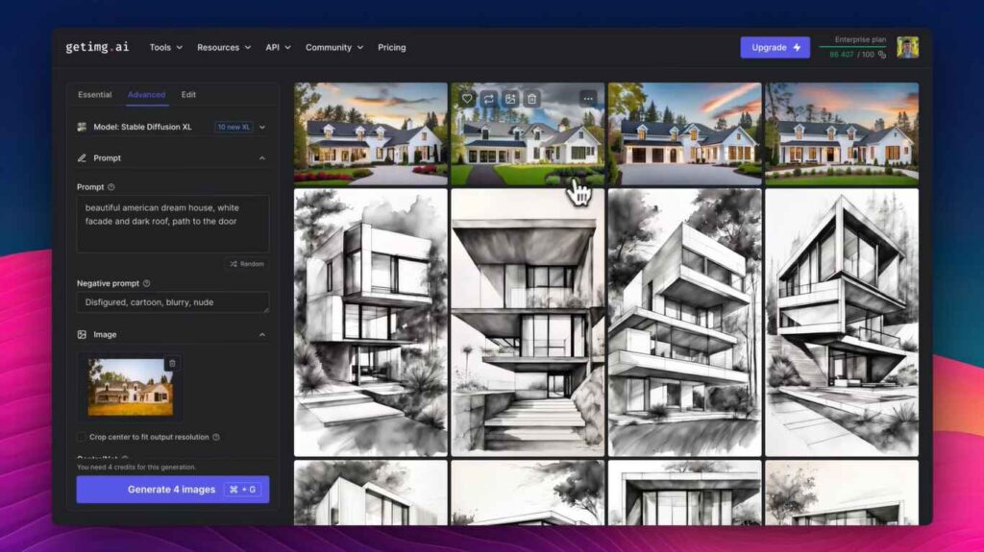984x552 pixels.
Task: Click Generate 4 images button
Action: point(173,490)
